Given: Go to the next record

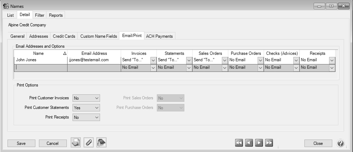Looking at the screenshot, I should (x=259, y=143).
